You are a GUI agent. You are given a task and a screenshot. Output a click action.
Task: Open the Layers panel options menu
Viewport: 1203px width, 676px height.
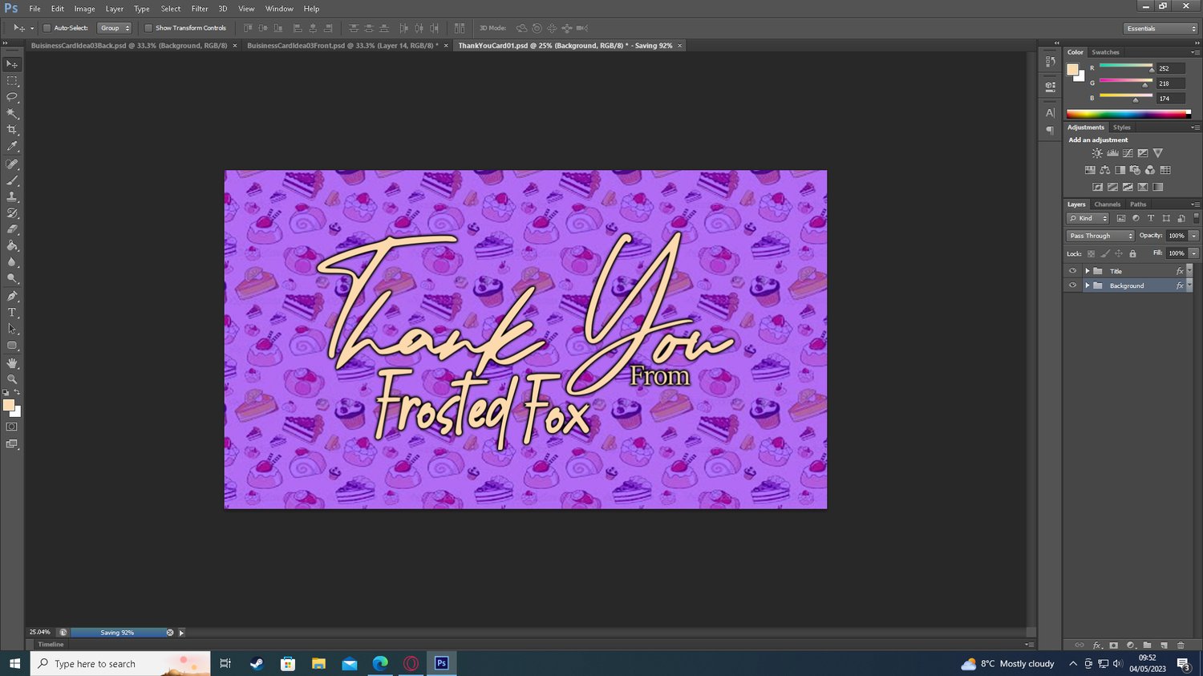[1195, 204]
